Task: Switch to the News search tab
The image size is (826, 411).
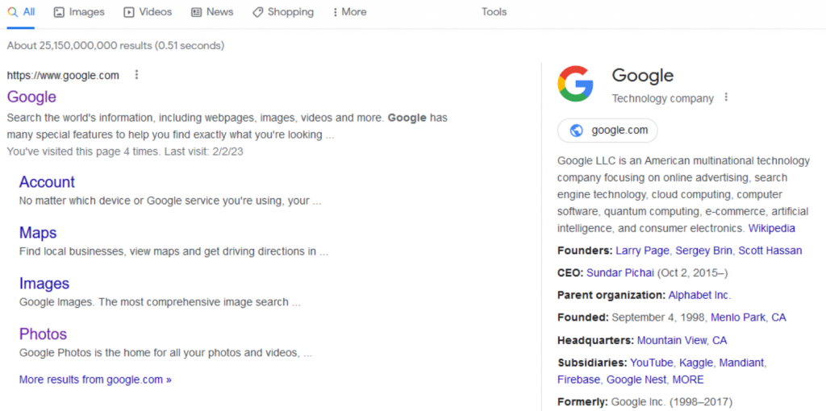Action: point(212,12)
